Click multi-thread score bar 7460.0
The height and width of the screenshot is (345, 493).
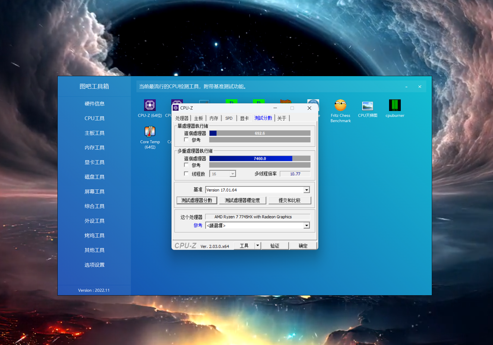point(260,158)
